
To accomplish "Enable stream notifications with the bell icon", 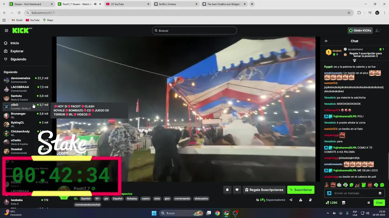I will [x=227, y=190].
